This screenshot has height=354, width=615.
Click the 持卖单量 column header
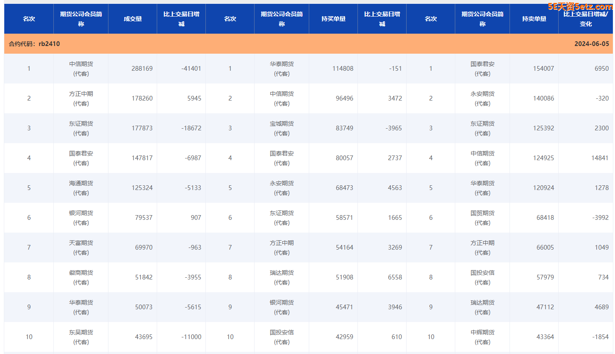point(534,19)
